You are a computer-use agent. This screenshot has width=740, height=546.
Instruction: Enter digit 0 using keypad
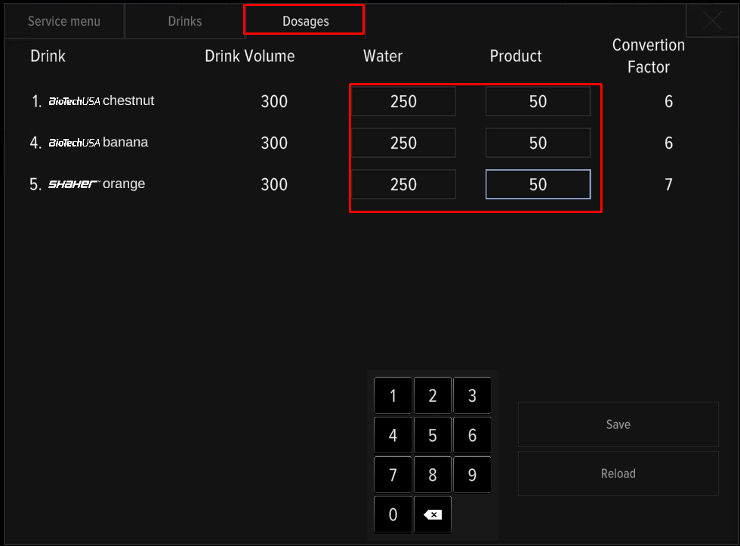pyautogui.click(x=393, y=515)
